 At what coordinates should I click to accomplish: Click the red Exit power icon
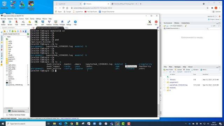pyautogui.click(x=156, y=23)
